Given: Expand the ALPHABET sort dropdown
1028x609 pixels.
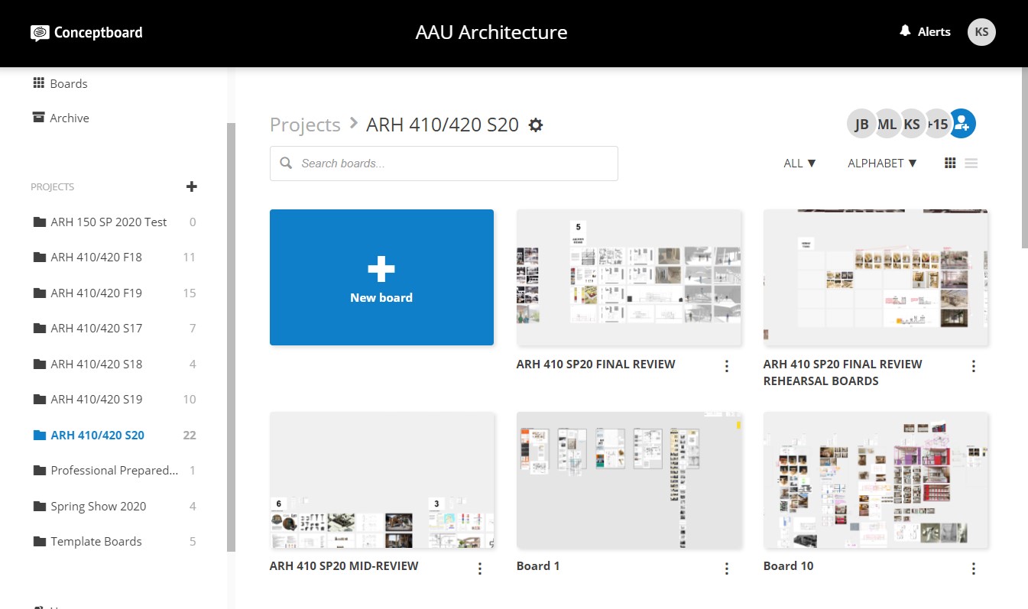Looking at the screenshot, I should [881, 164].
